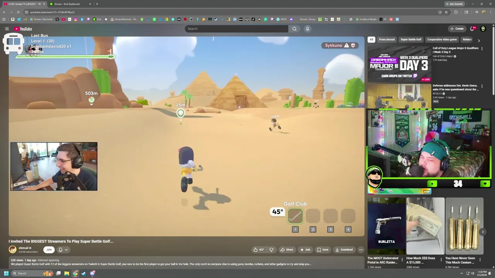Open the Instagram bookmark icon
Viewport: 495px width, 278px height.
tap(76, 19)
